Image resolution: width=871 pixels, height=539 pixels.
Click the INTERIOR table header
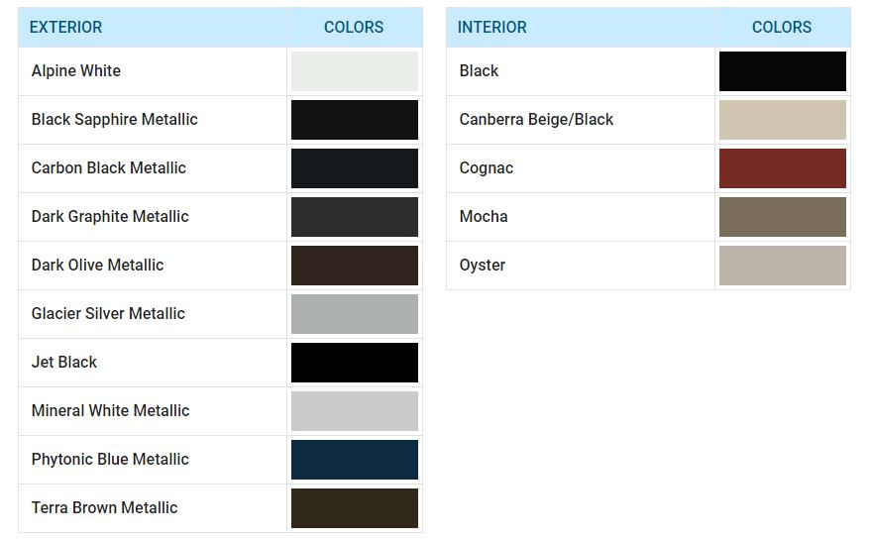tap(491, 27)
